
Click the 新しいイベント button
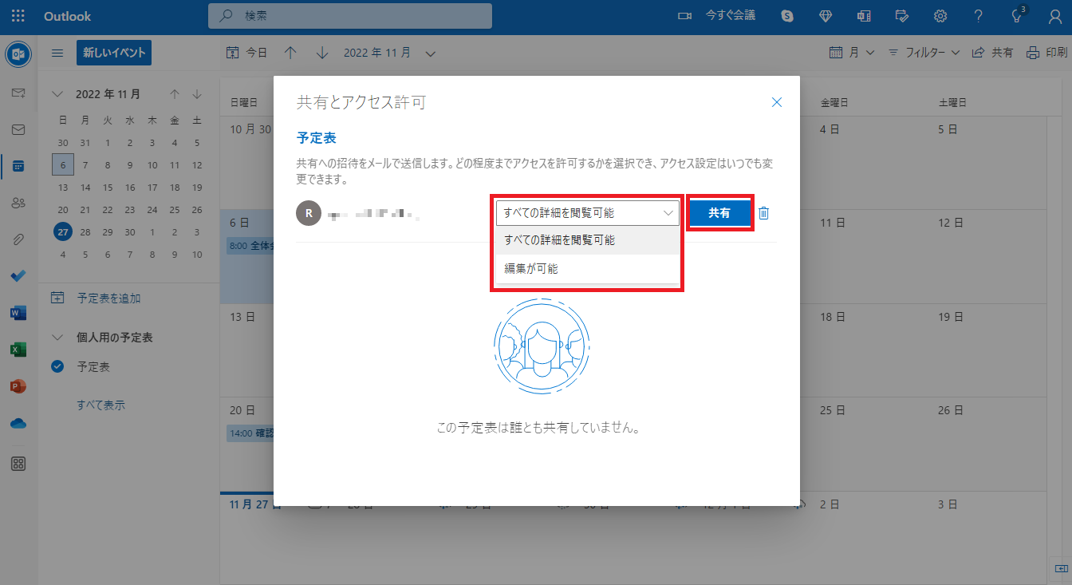pyautogui.click(x=114, y=53)
